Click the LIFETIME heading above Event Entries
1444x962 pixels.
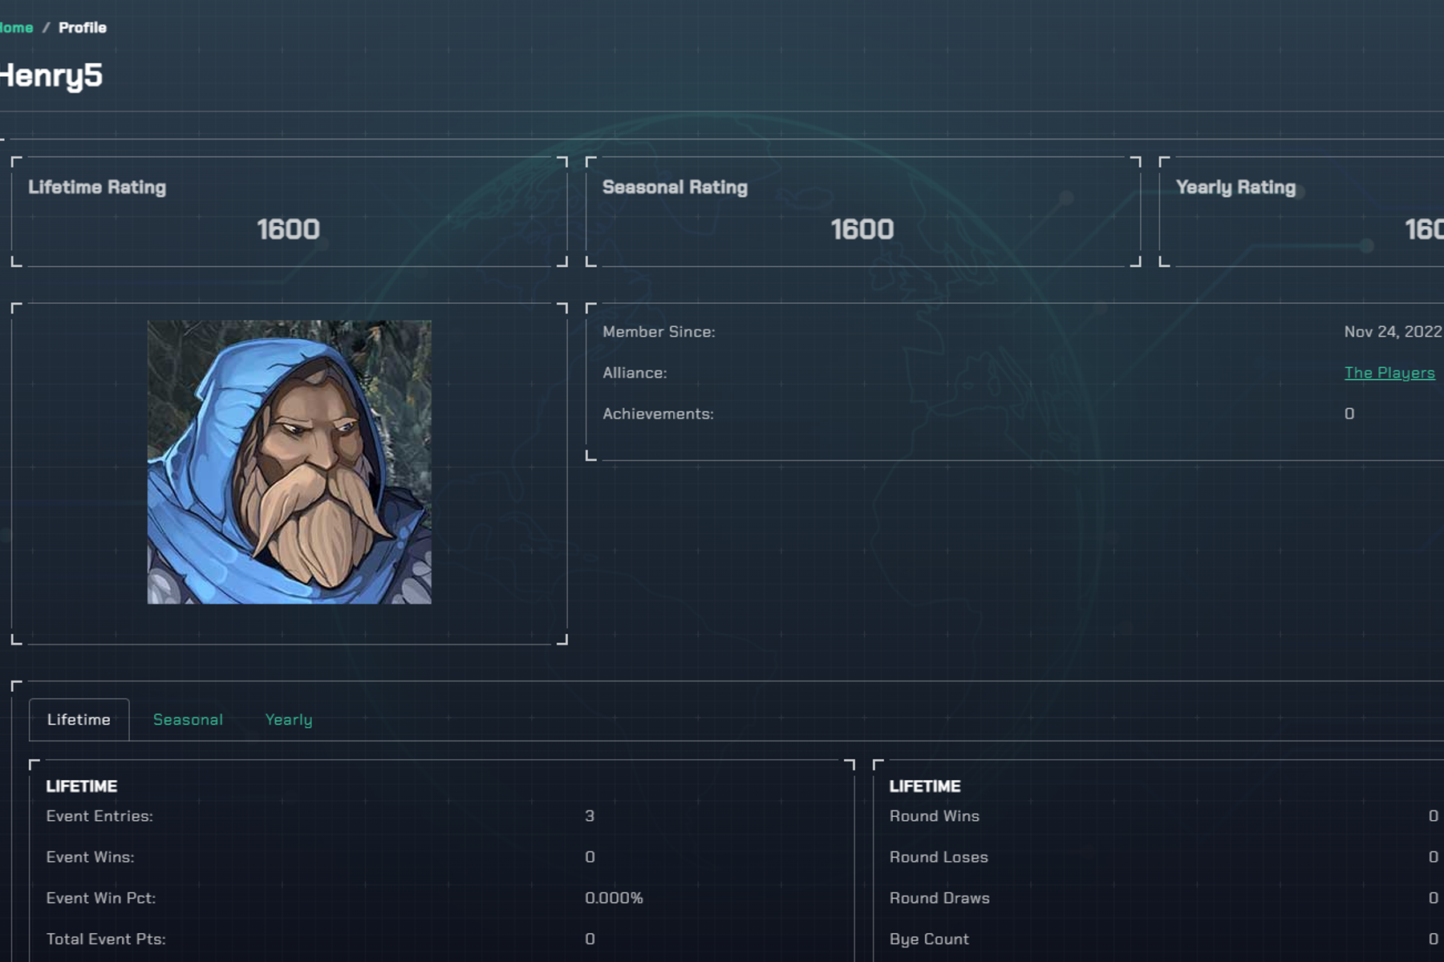(x=82, y=786)
